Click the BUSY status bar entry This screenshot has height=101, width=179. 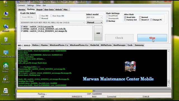point(94,97)
